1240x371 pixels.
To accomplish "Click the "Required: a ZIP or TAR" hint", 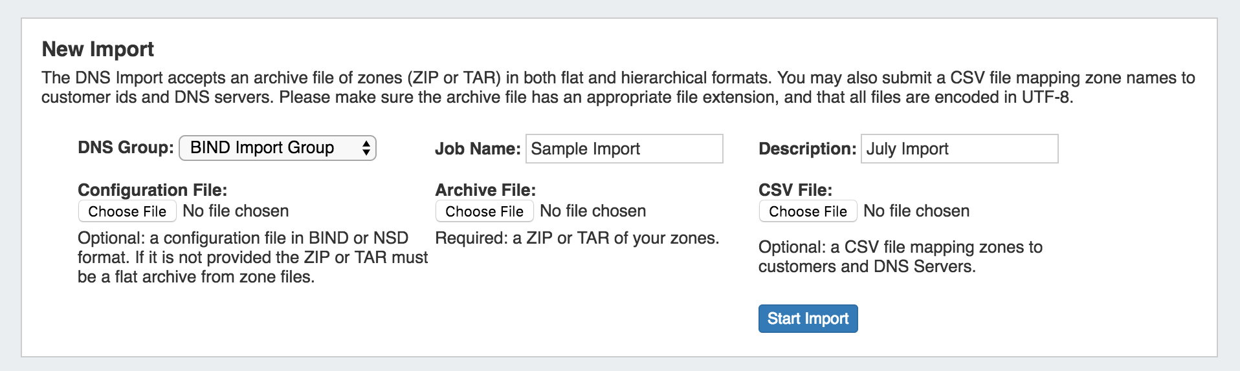I will pyautogui.click(x=577, y=238).
